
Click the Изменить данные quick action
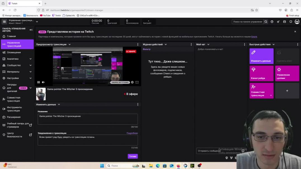point(262,56)
